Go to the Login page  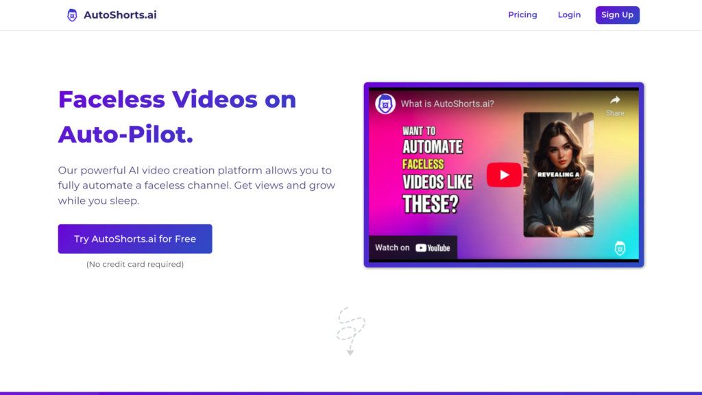(x=569, y=15)
